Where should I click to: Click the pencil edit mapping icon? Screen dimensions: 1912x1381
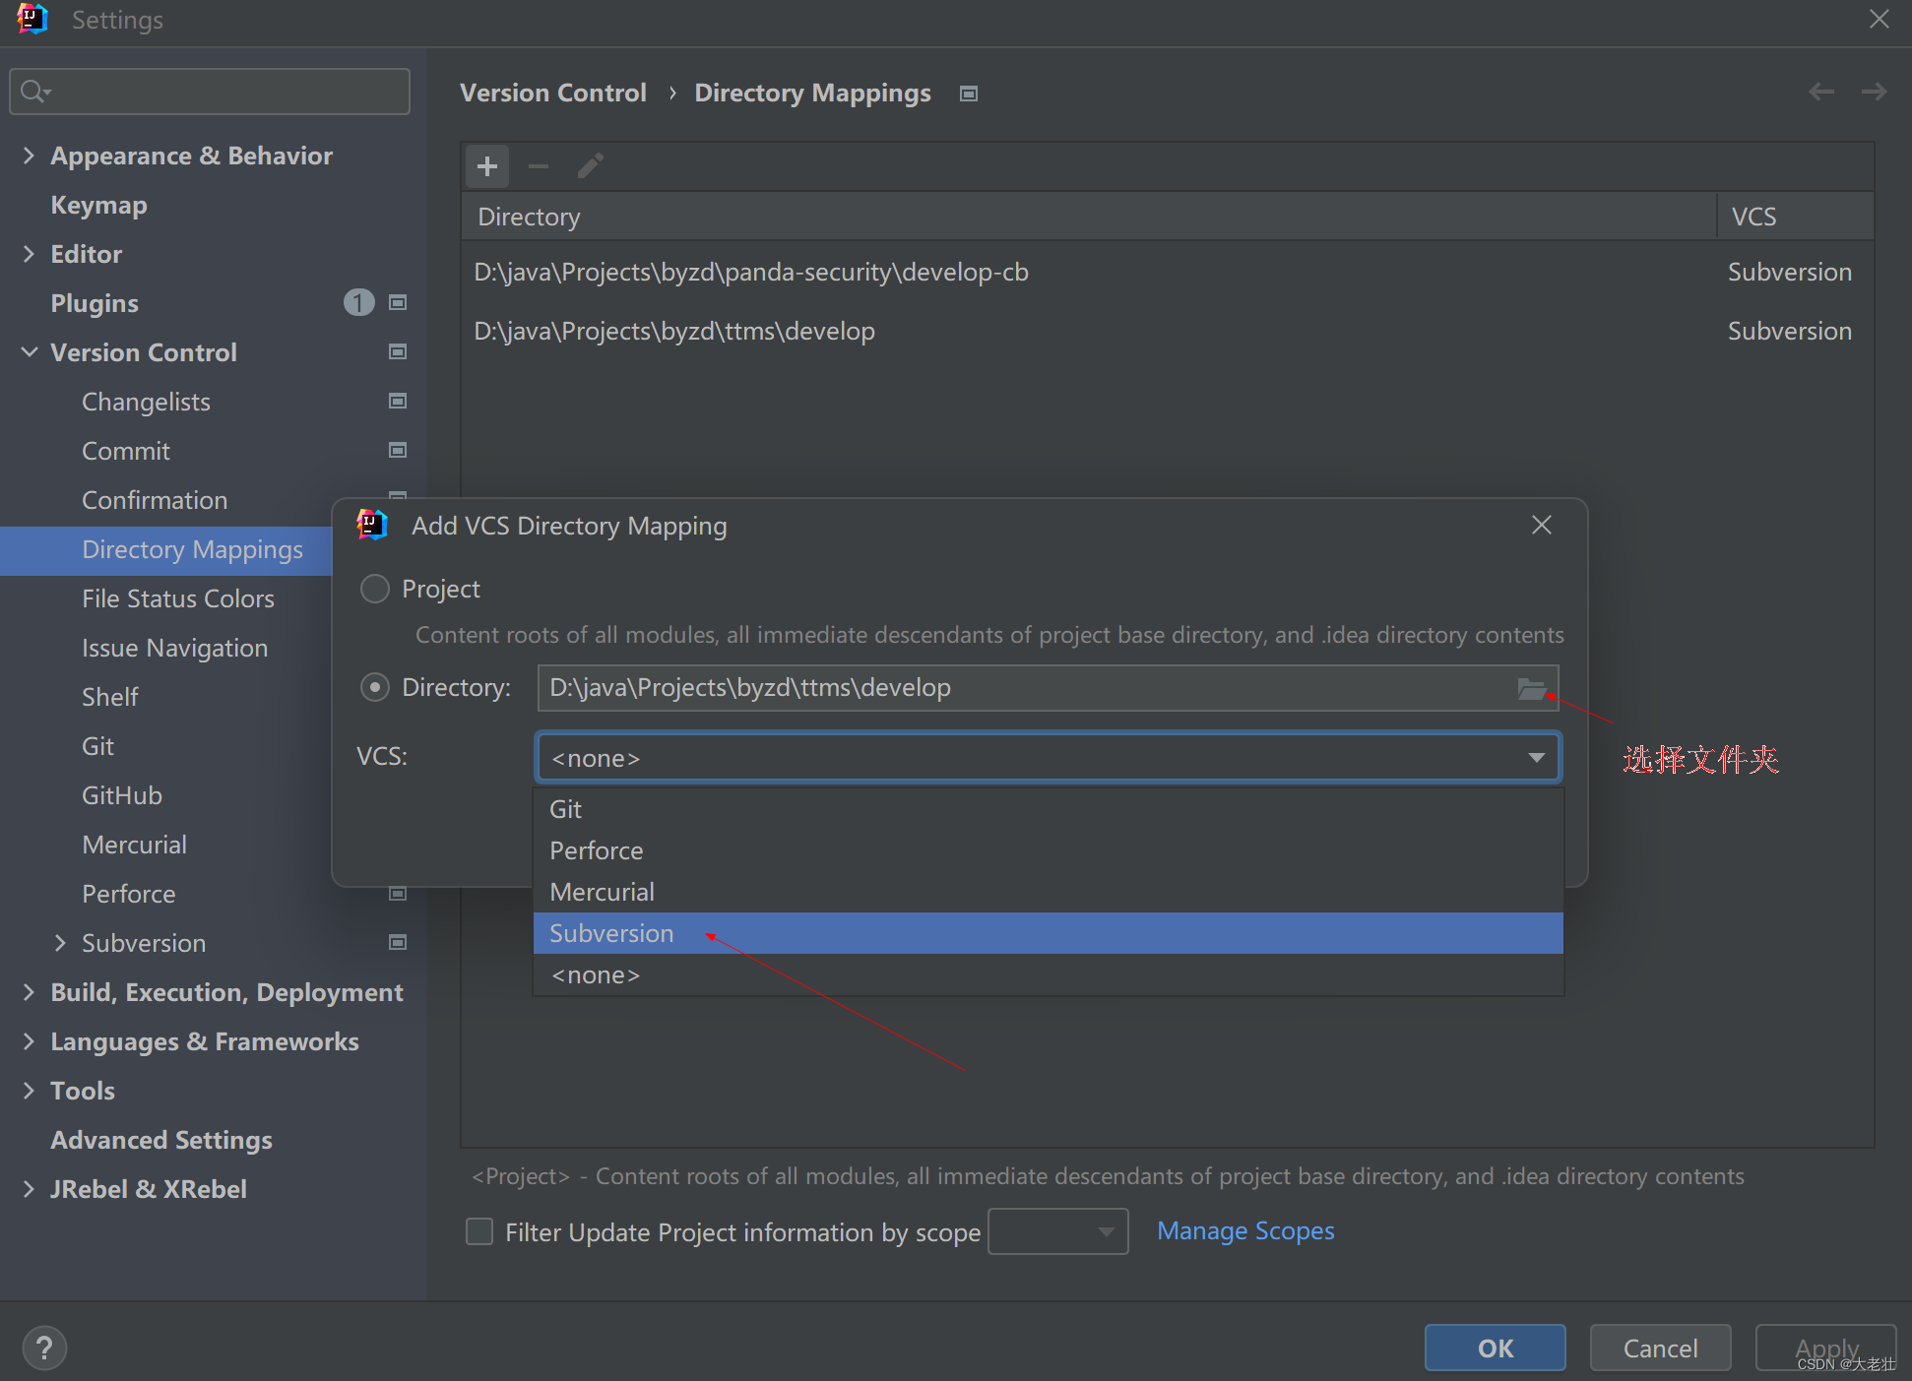click(x=590, y=166)
